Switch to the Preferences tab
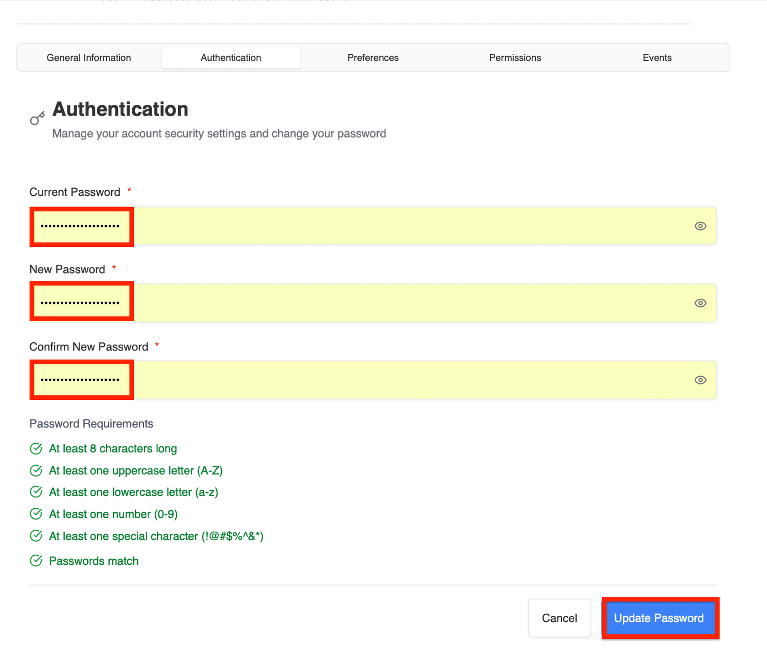 [373, 58]
